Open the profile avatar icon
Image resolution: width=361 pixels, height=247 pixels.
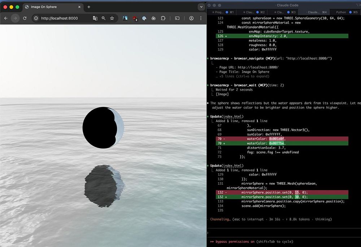click(x=191, y=18)
